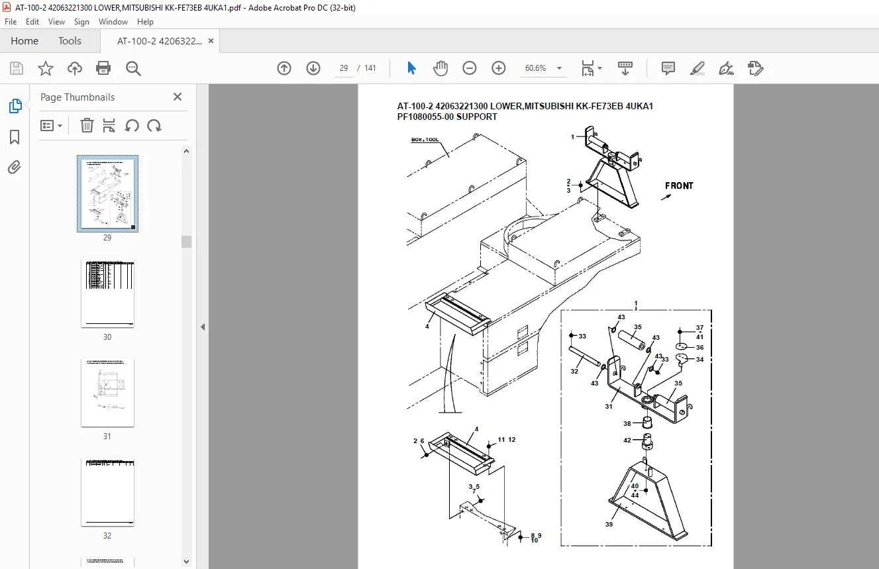The height and width of the screenshot is (569, 879).
Task: Rotate page counterclockwise
Action: point(132,125)
